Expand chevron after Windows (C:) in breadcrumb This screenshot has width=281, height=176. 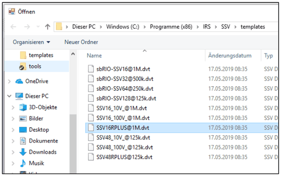pyautogui.click(x=144, y=27)
